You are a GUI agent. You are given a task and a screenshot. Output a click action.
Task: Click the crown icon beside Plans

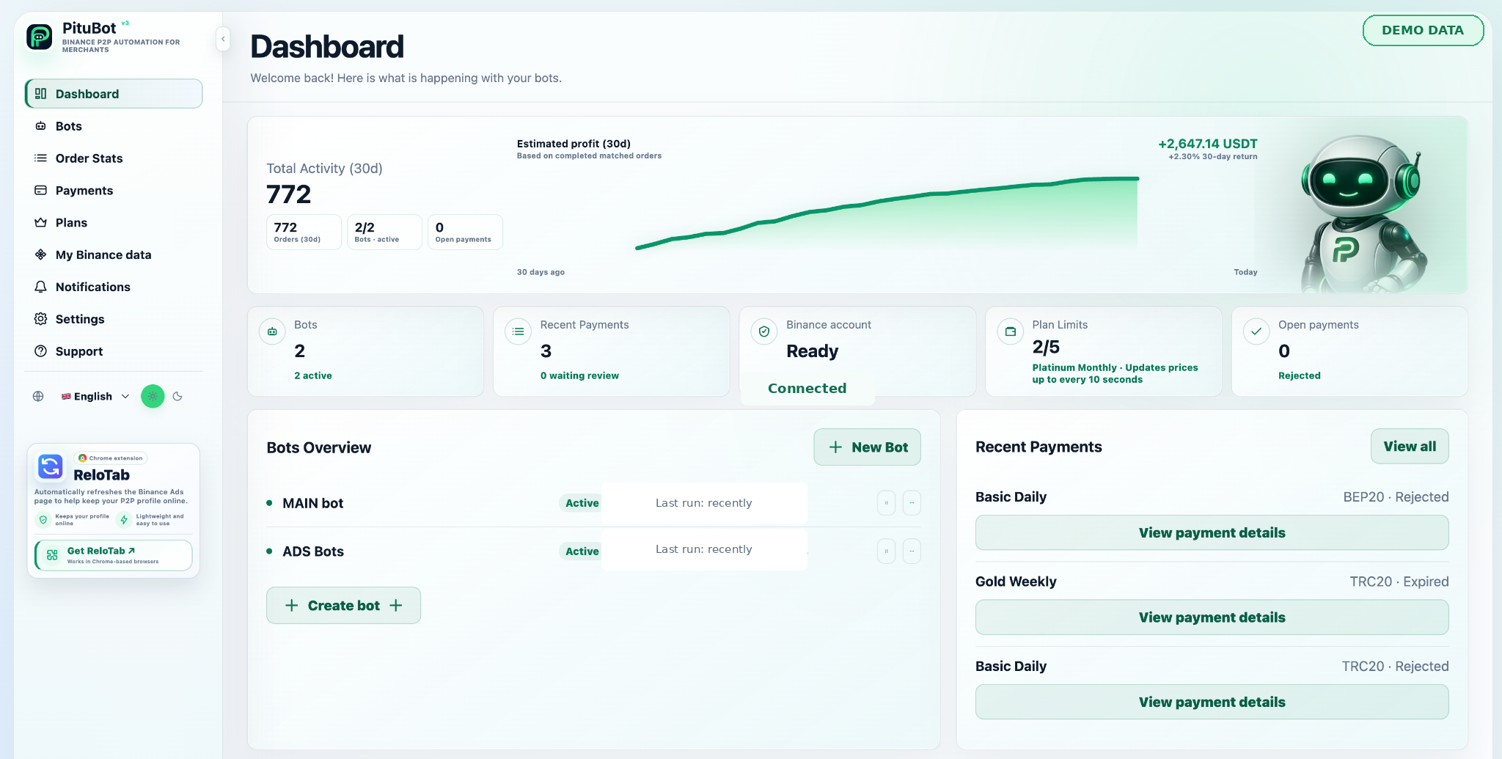click(41, 223)
